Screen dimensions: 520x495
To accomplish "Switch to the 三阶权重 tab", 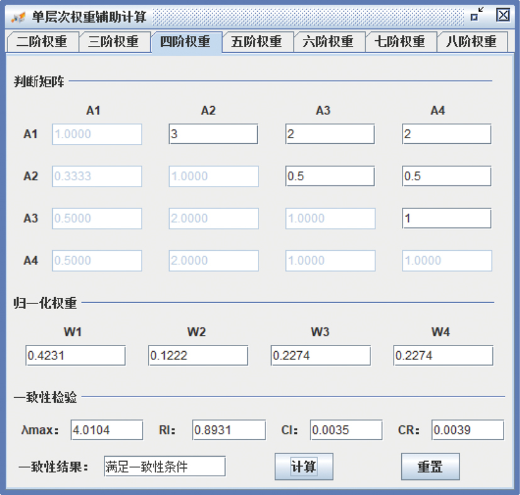I will coord(114,41).
